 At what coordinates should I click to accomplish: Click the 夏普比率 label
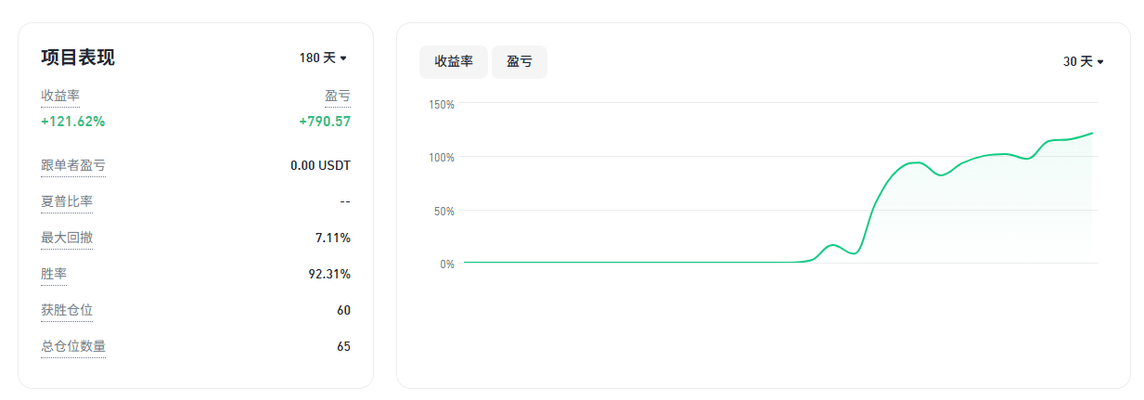tap(67, 201)
